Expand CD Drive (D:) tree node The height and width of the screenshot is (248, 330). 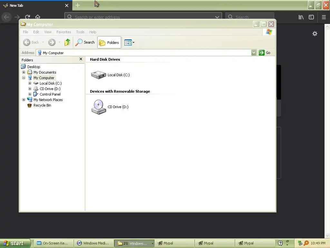(30, 88)
